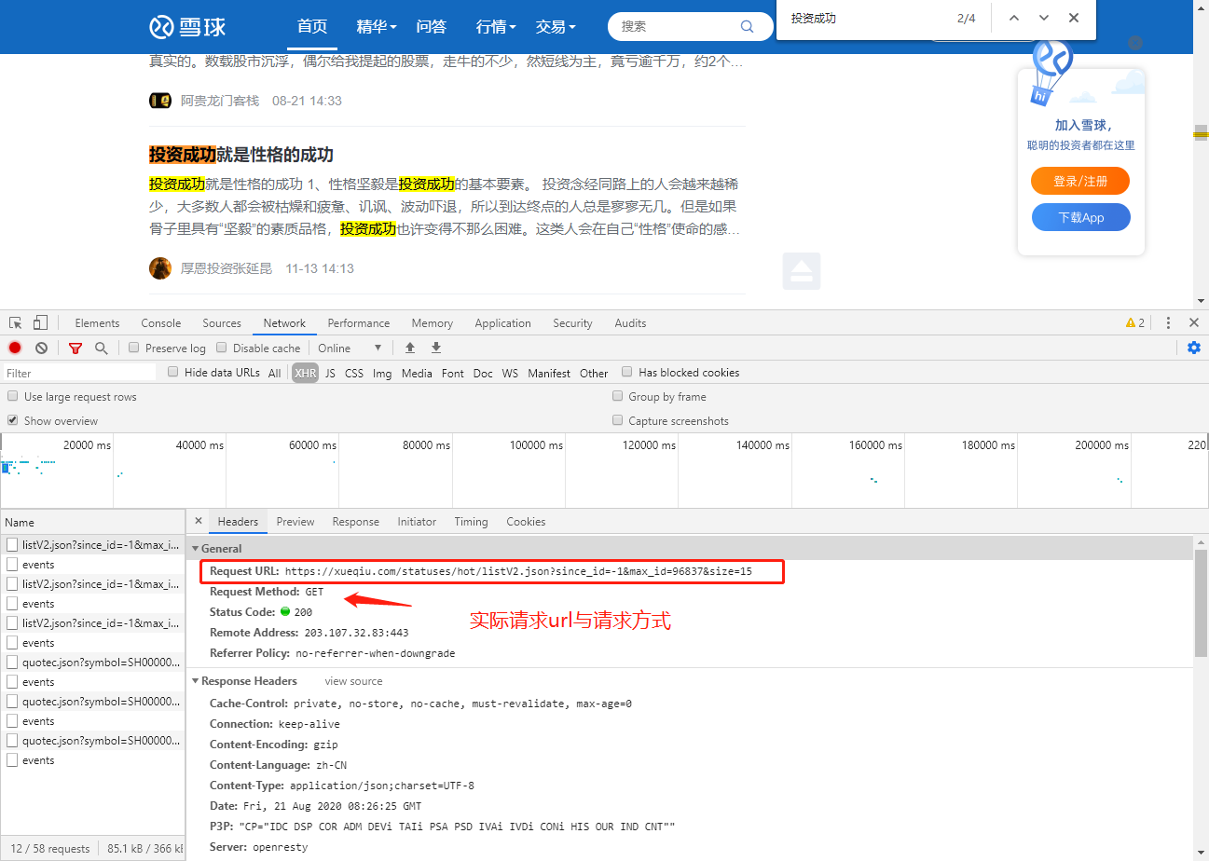
Task: Export HAR file using the download arrow icon
Action: click(435, 347)
